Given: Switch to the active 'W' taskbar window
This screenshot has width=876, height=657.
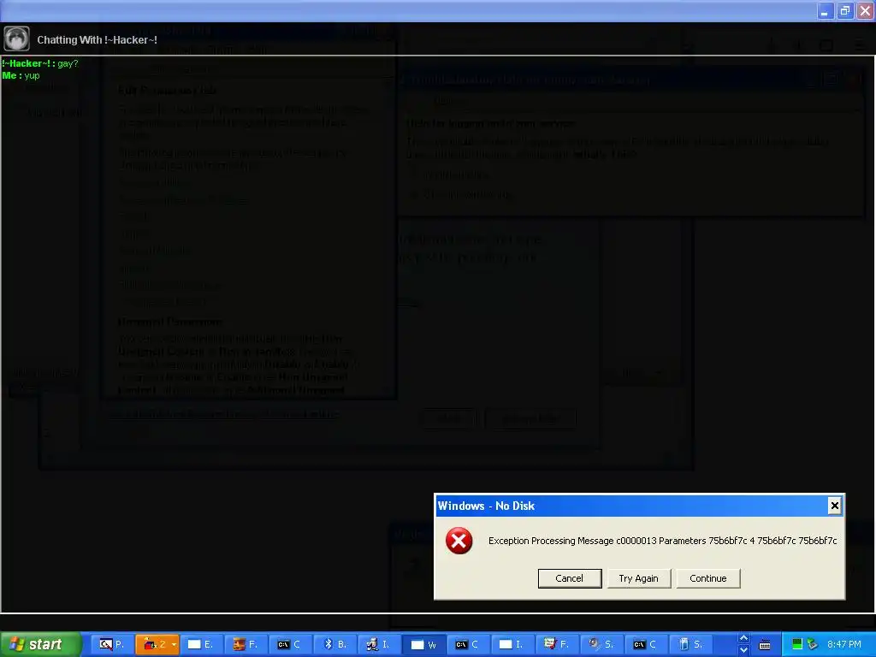Looking at the screenshot, I should point(424,644).
